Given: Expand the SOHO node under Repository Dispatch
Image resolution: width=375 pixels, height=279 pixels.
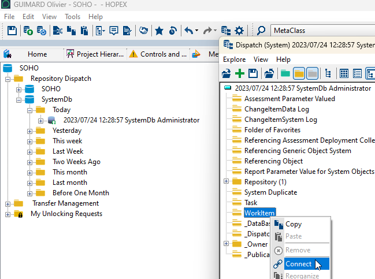Looking at the screenshot, I should click(x=18, y=90).
